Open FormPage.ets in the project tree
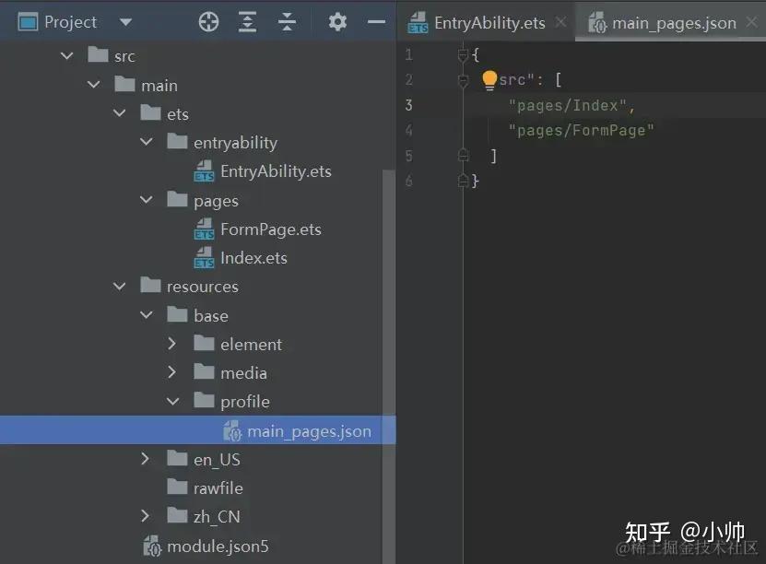 (270, 229)
